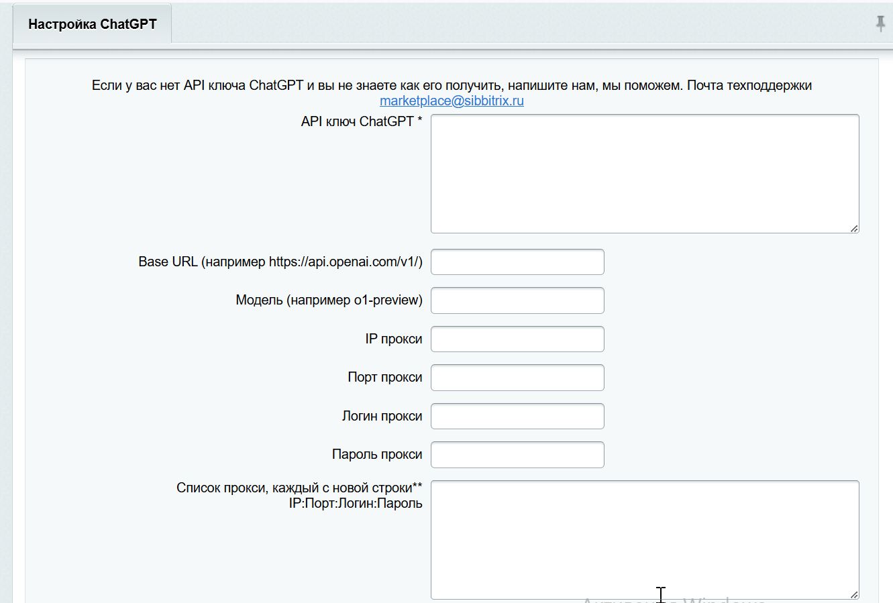Click the Base URL example text label
Viewport: 893px width, 603px height.
tap(280, 262)
